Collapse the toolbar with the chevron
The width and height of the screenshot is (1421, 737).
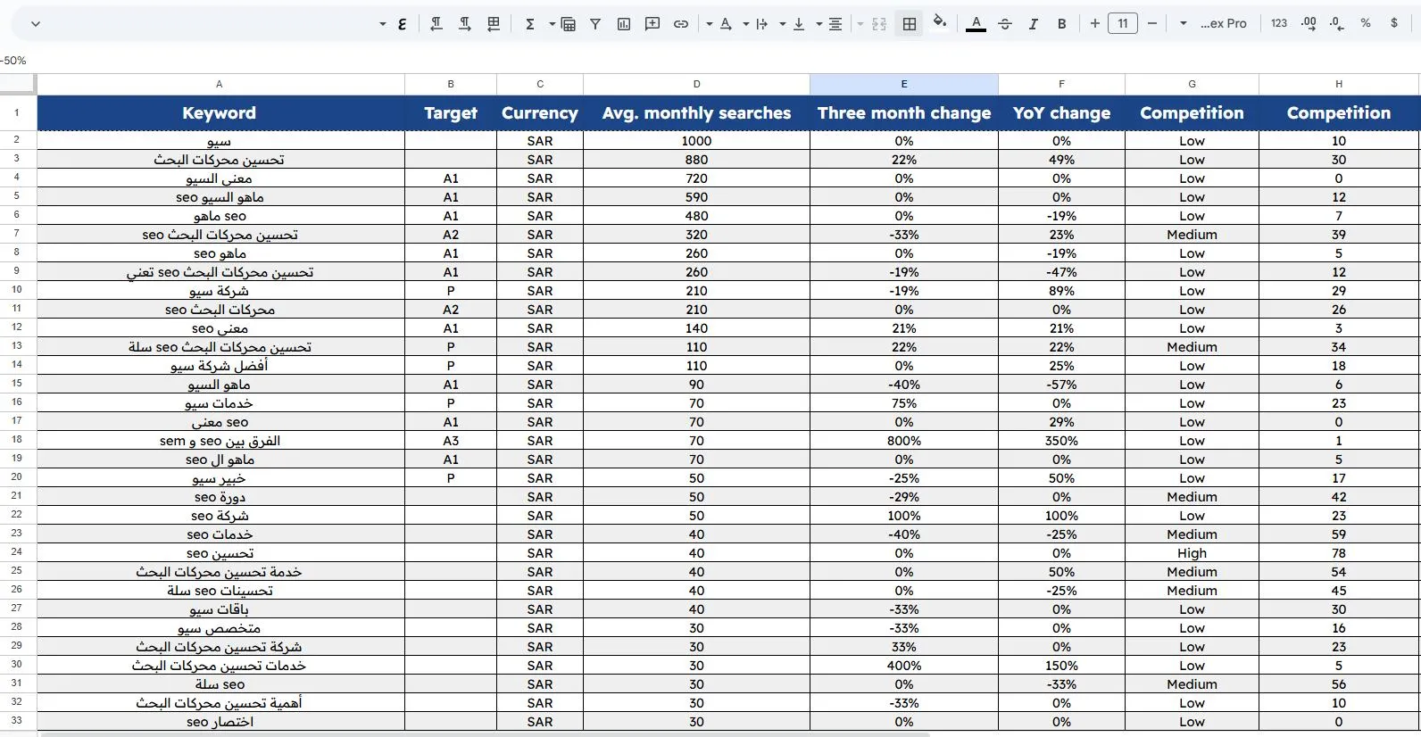pos(36,24)
